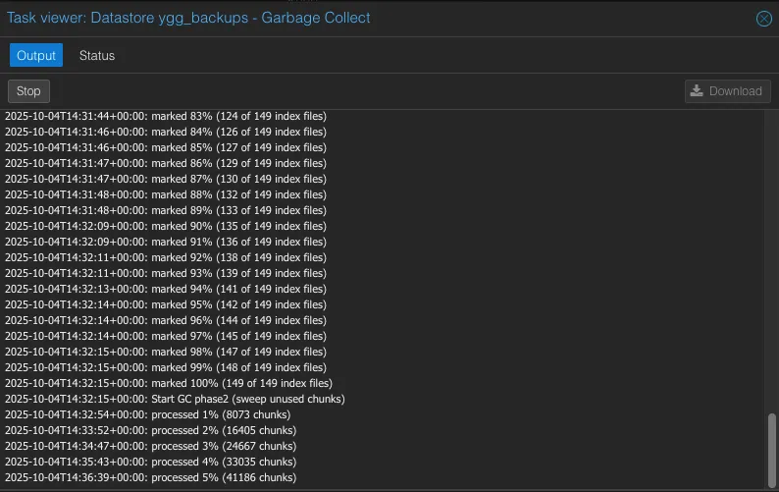Pick the 'processed 3% (24667 chunks)' entry
The image size is (779, 492).
click(x=150, y=446)
